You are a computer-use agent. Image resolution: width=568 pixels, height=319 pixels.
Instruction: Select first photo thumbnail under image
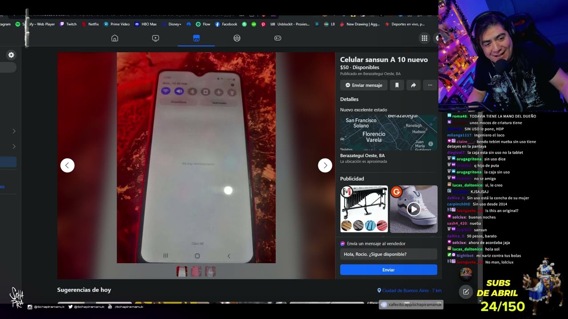coord(182,271)
